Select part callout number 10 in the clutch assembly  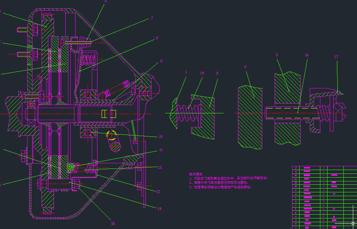point(161,136)
